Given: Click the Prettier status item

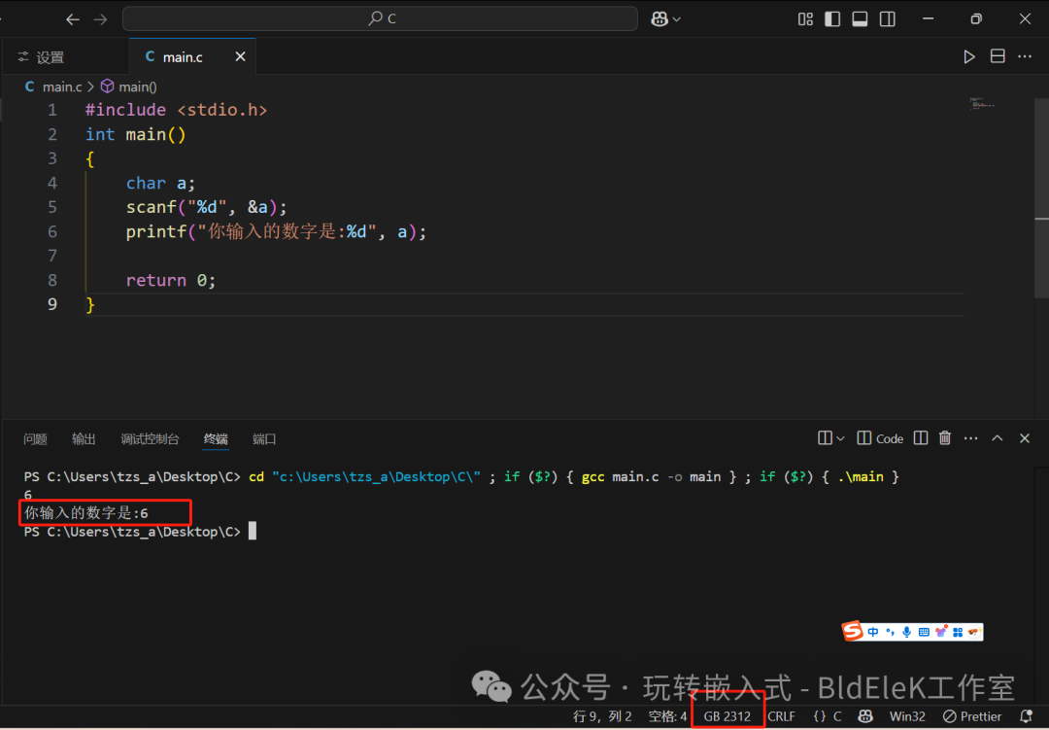Looking at the screenshot, I should point(972,716).
